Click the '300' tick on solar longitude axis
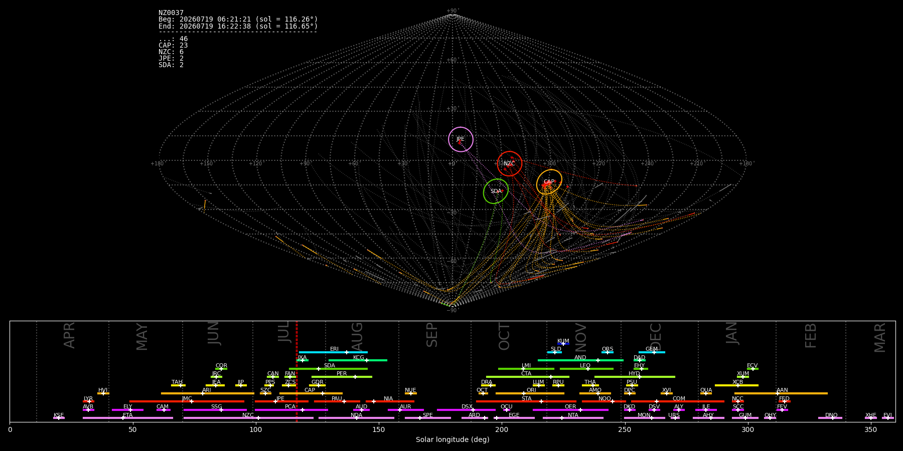903x451 pixels. [747, 430]
